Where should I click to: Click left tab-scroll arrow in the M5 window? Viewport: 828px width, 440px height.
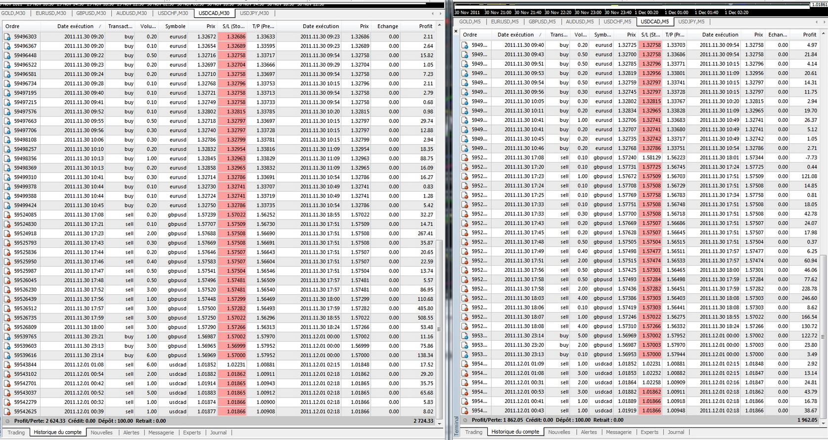pyautogui.click(x=816, y=22)
